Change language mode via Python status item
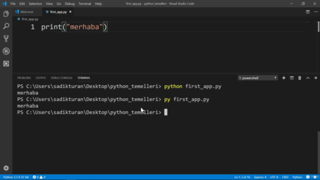The height and width of the screenshot is (180, 320). click(x=297, y=177)
